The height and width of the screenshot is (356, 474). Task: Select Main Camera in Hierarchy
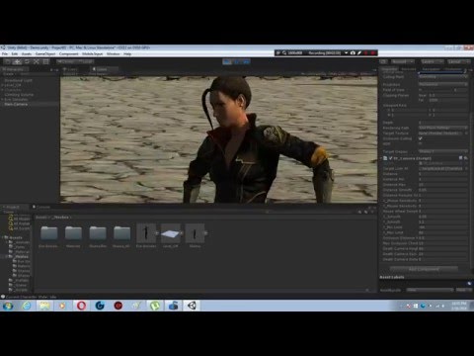pos(16,104)
